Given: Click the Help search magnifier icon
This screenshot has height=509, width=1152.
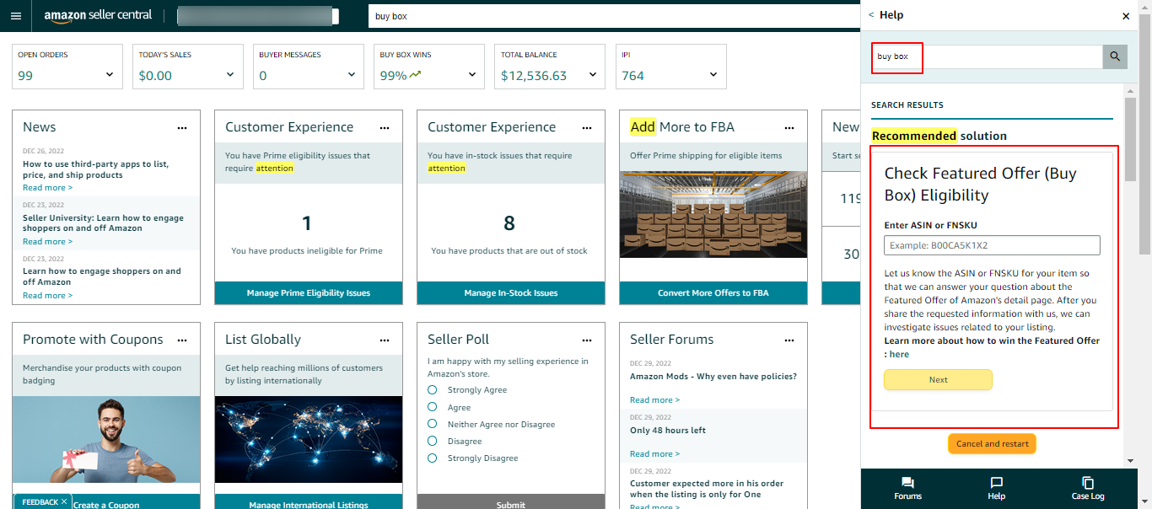Looking at the screenshot, I should pyautogui.click(x=1114, y=56).
